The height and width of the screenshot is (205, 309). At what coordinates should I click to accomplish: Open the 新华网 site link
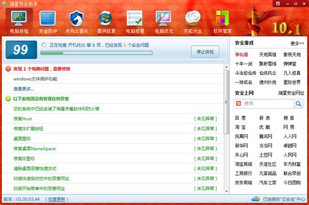click(241, 145)
